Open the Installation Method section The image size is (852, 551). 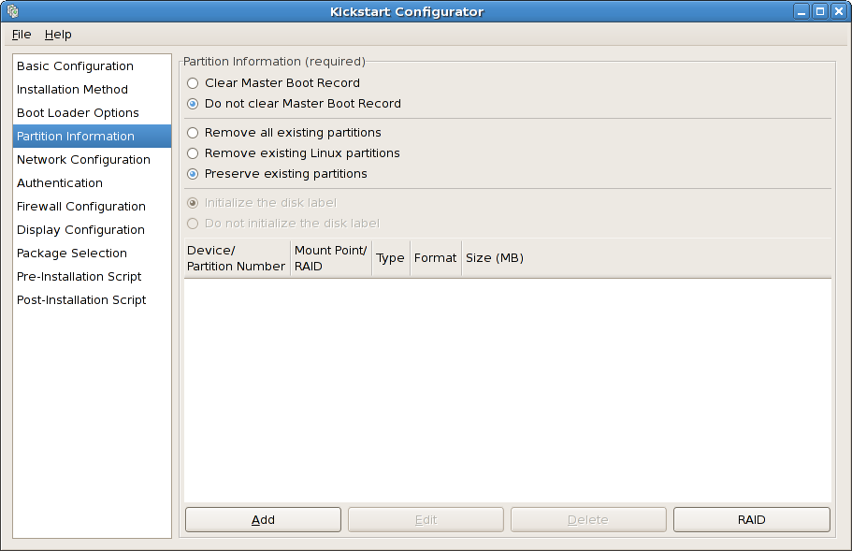(x=72, y=89)
